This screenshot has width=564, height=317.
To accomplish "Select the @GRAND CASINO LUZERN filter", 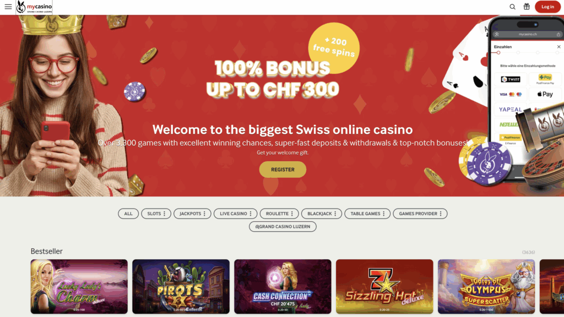I will coord(283,226).
